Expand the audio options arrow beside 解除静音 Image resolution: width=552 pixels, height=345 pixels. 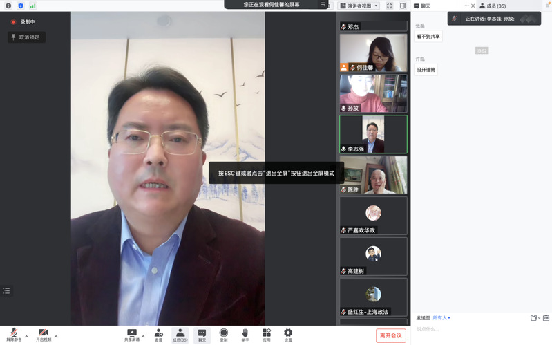[27, 337]
